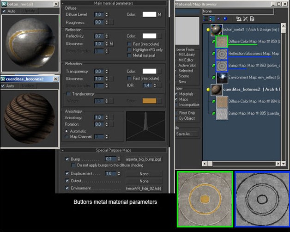The image size is (290, 232).
Task: Click the Delete From Library icon
Action: 246,19
